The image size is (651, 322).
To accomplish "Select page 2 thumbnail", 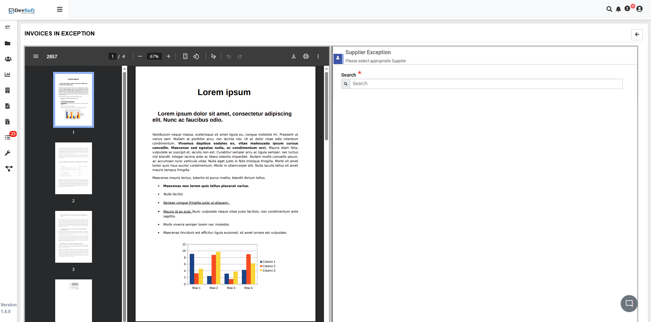I will pos(74,168).
